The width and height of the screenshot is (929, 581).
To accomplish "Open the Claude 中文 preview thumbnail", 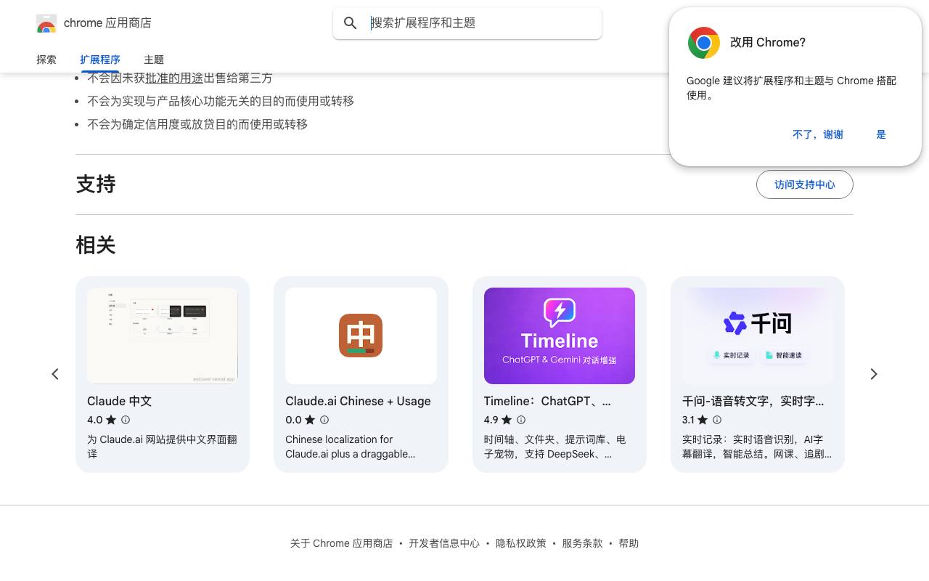I will pyautogui.click(x=163, y=336).
